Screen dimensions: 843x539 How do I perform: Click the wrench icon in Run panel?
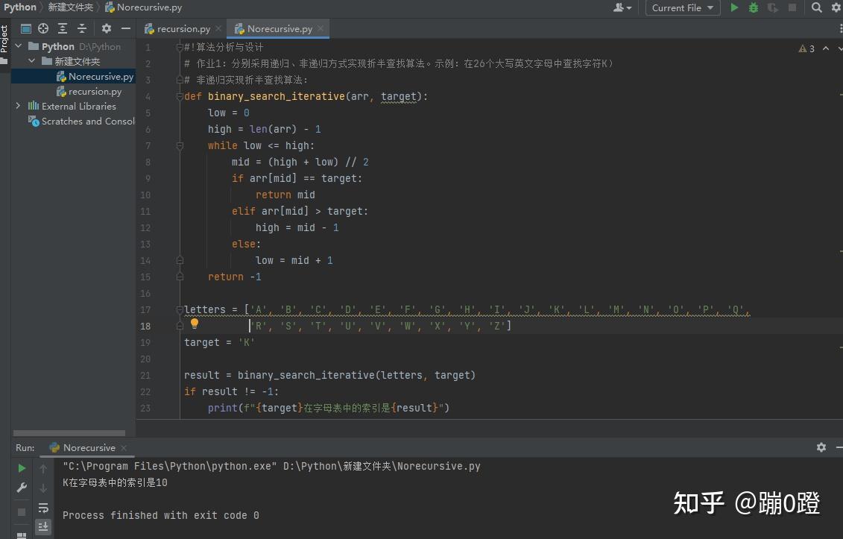[x=20, y=488]
